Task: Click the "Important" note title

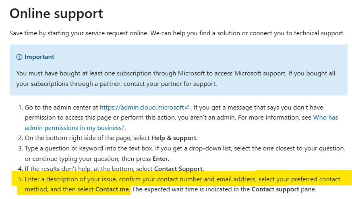Action: point(39,57)
